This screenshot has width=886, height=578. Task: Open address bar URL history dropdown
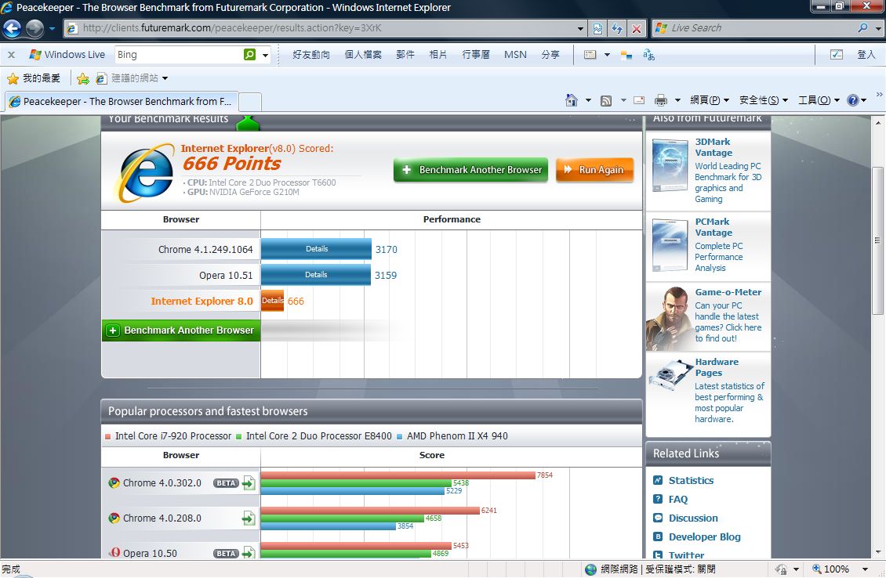click(x=580, y=28)
